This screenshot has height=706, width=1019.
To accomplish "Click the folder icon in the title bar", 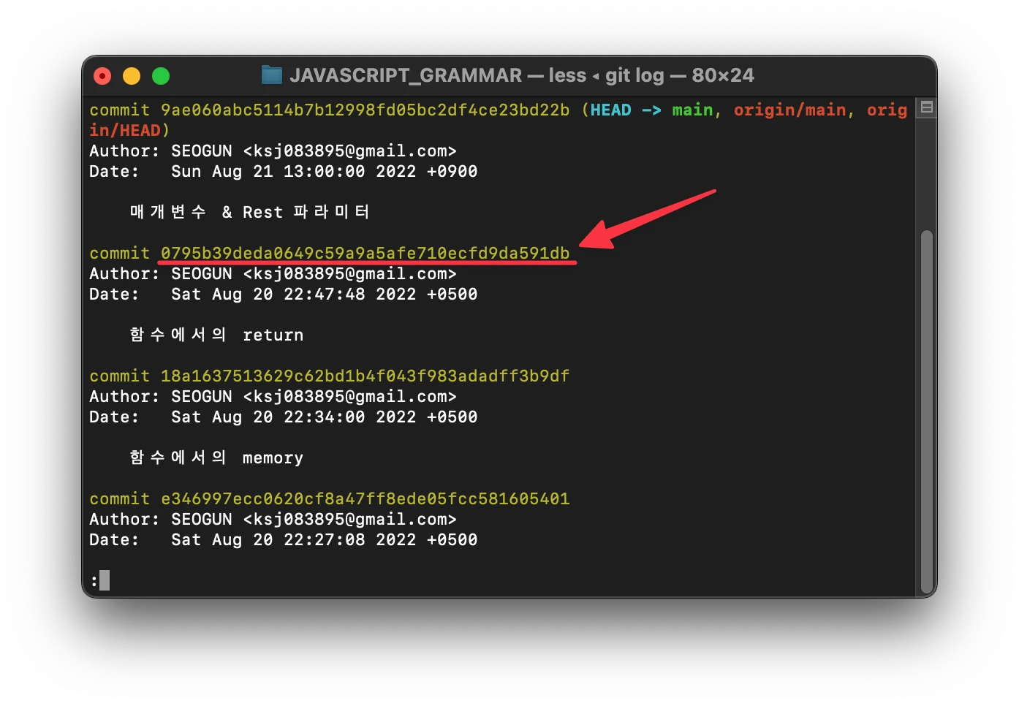I will [272, 75].
